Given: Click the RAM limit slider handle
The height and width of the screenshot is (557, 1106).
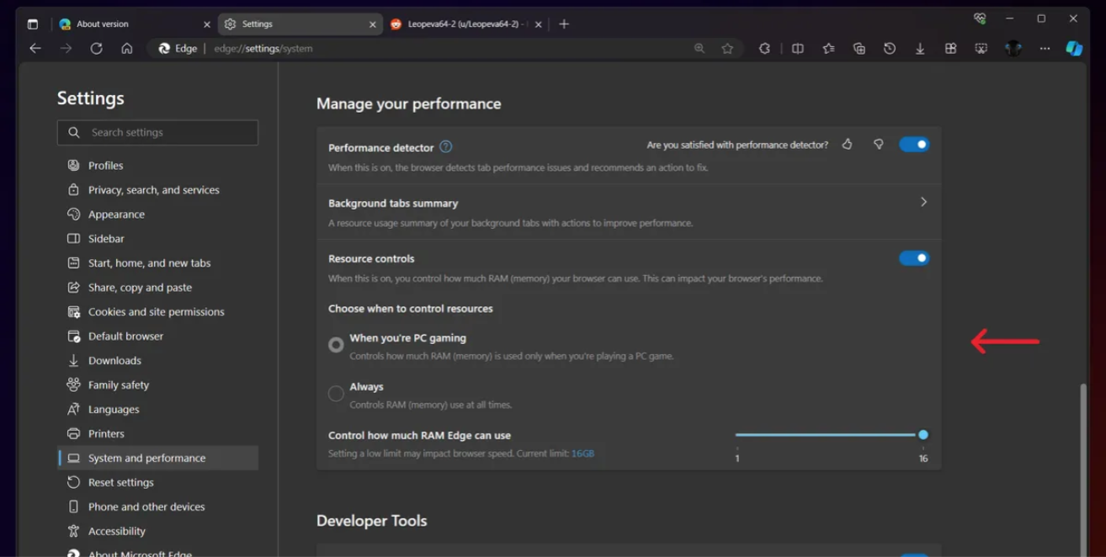Looking at the screenshot, I should click(923, 435).
